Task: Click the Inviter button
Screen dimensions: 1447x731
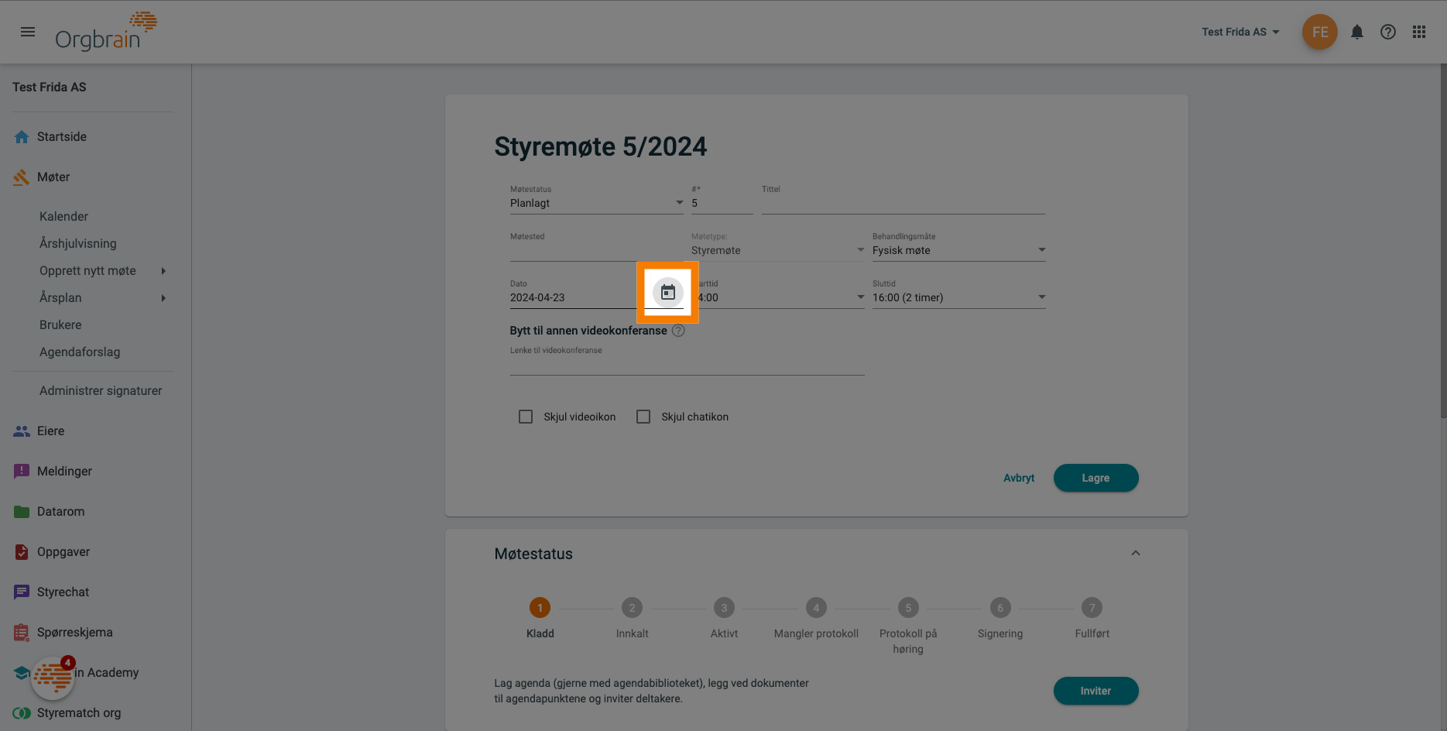Action: (x=1096, y=691)
